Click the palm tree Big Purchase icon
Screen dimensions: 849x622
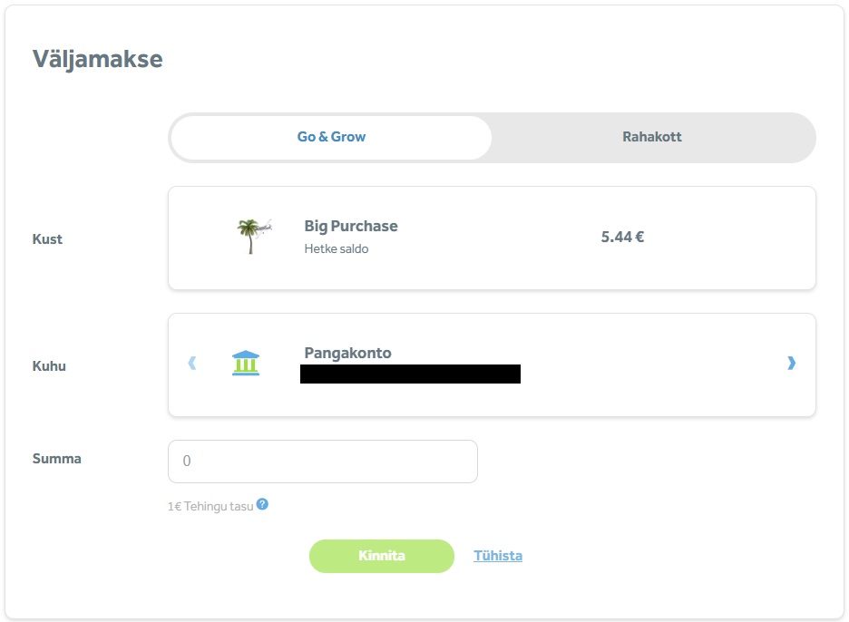tap(249, 237)
